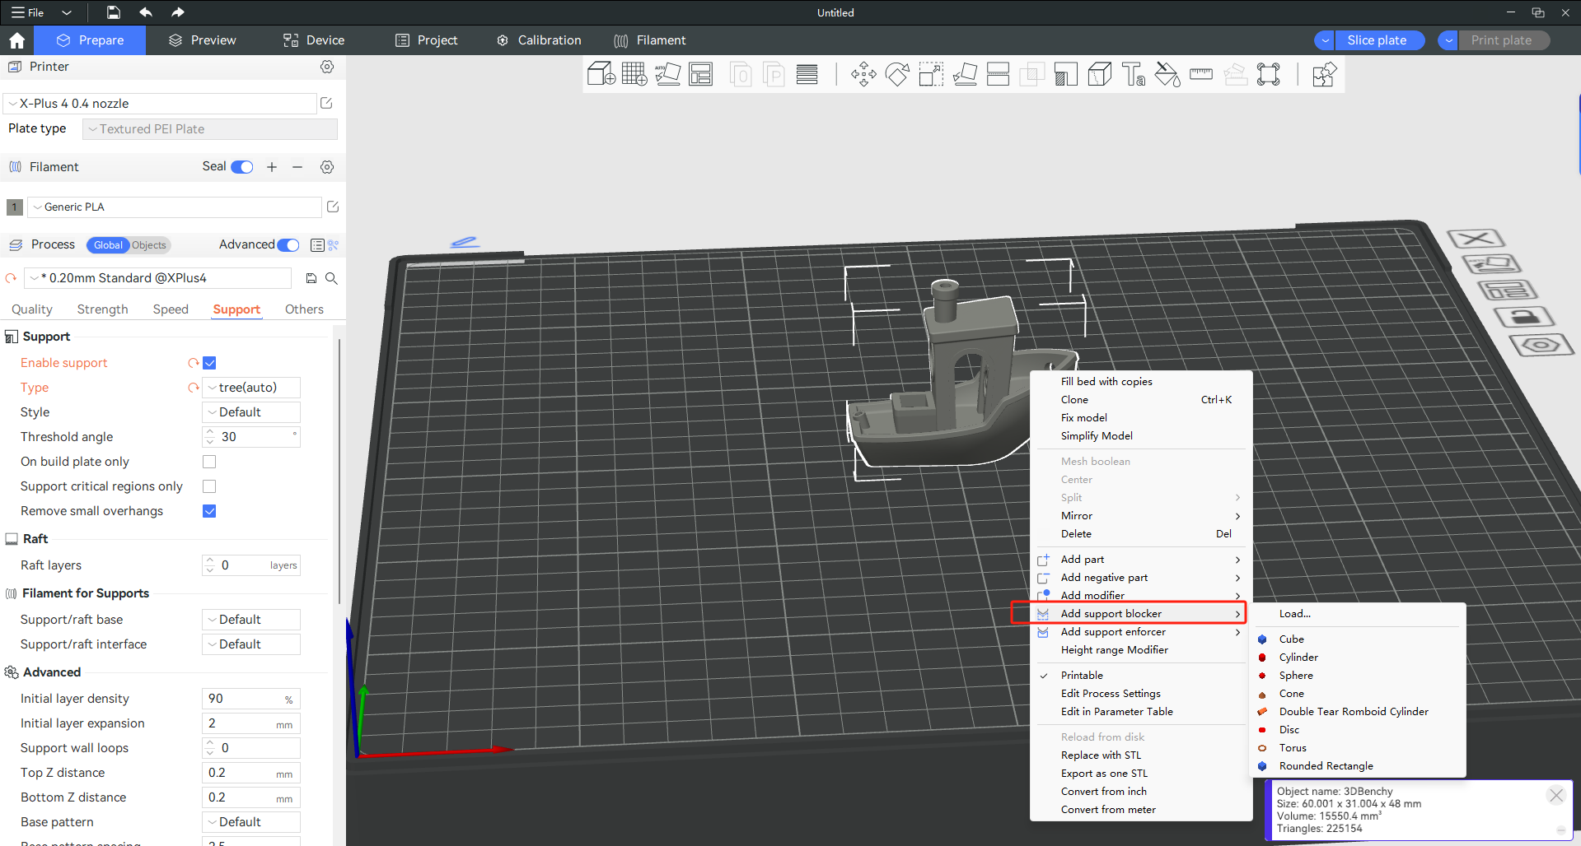Select the Measure ruler tool
This screenshot has width=1581, height=846.
[1201, 75]
